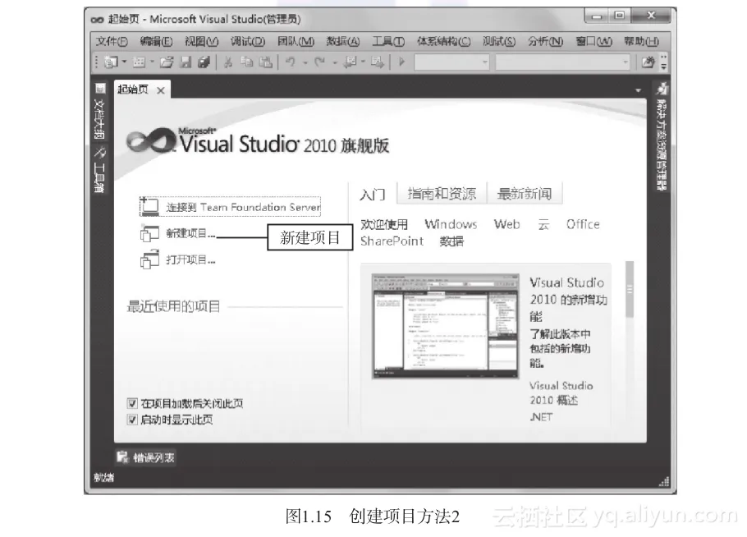Open the New Project icon's dropdown arrow
The height and width of the screenshot is (537, 747).
pyautogui.click(x=124, y=62)
